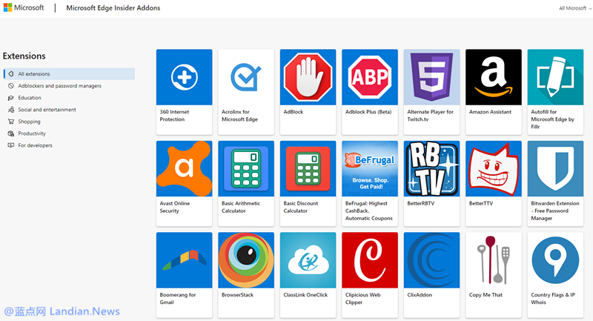Viewport: 593px width, 321px height.
Task: Click the Microsoft logo in header
Action: pyautogui.click(x=24, y=7)
